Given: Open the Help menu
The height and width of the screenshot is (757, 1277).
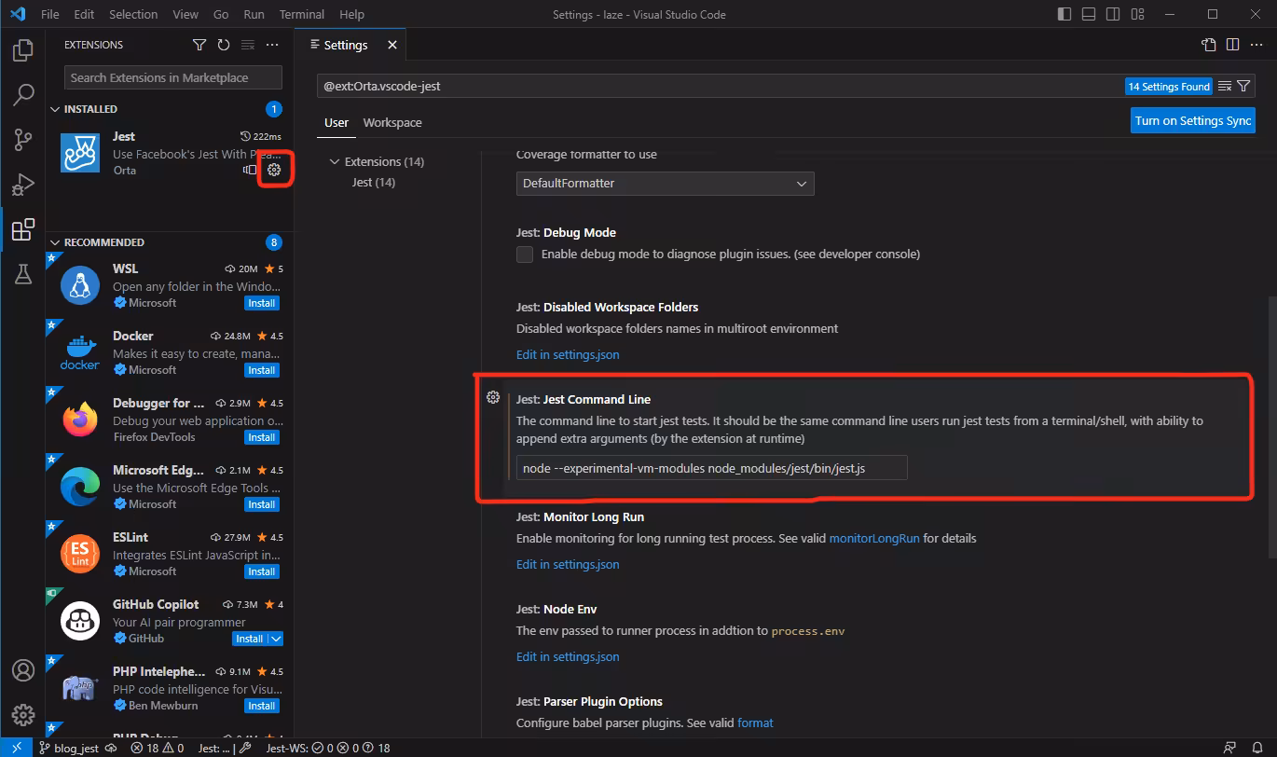Looking at the screenshot, I should (351, 14).
